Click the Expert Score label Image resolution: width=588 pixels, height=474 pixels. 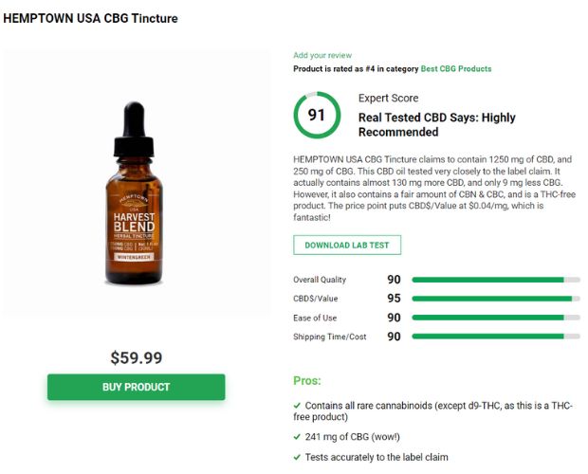[x=389, y=99]
